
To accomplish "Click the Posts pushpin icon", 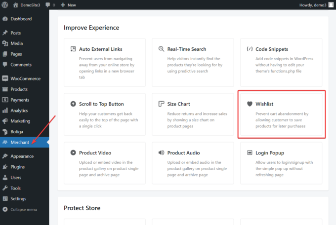I will pos(5,33).
